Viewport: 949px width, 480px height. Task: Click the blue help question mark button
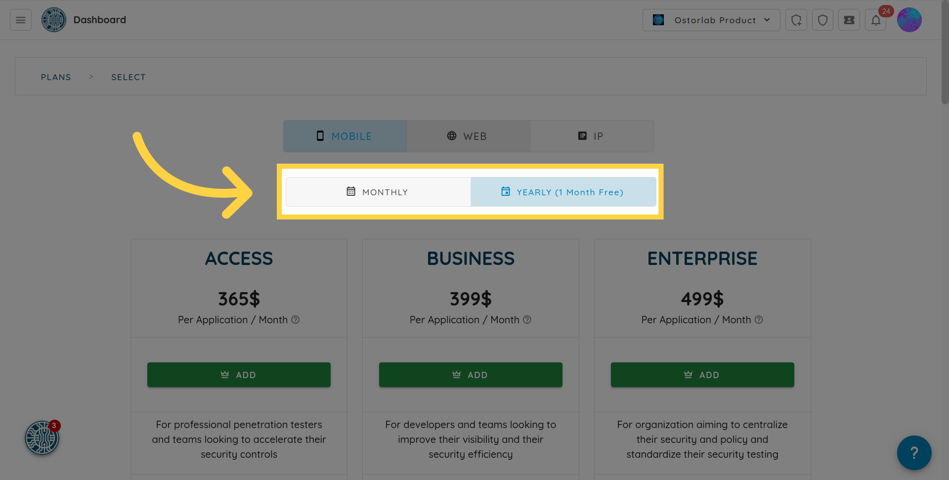[914, 452]
